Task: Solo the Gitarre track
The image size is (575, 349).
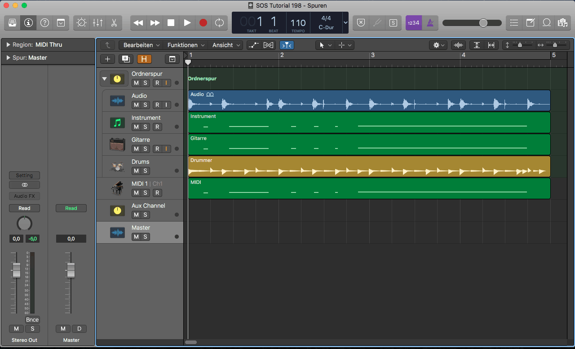Action: point(145,149)
